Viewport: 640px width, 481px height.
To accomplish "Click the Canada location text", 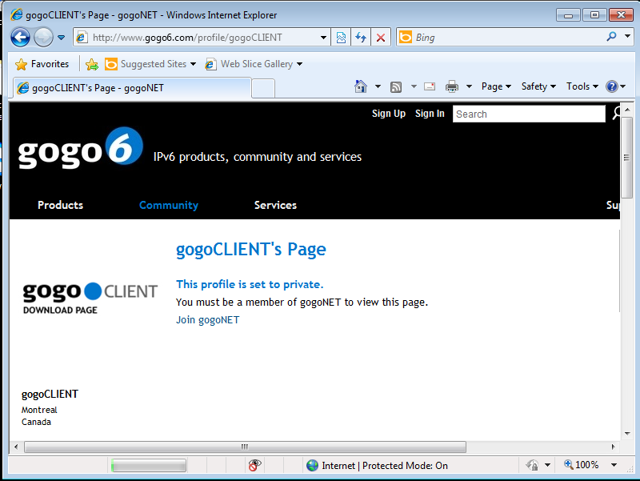I will pyautogui.click(x=36, y=423).
